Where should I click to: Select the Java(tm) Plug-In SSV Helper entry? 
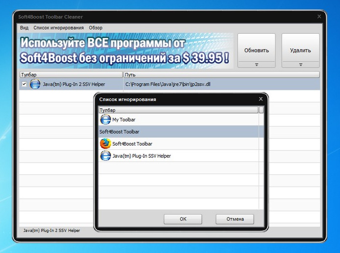[x=179, y=156]
